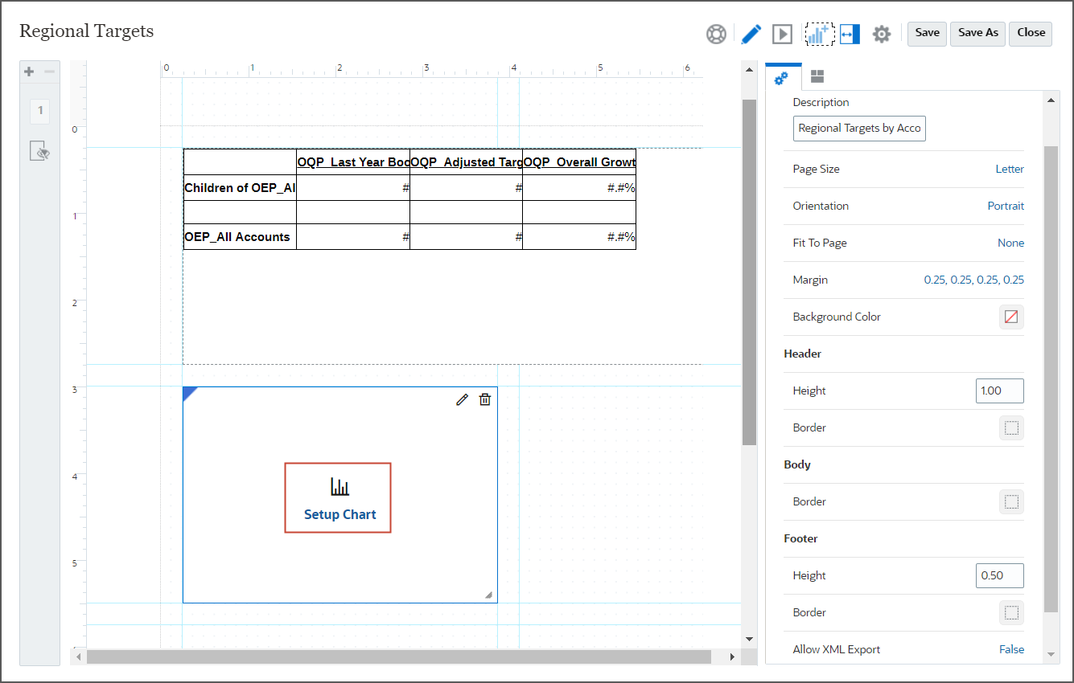The width and height of the screenshot is (1074, 683).
Task: Click the Setup Chart button
Action: pos(338,497)
